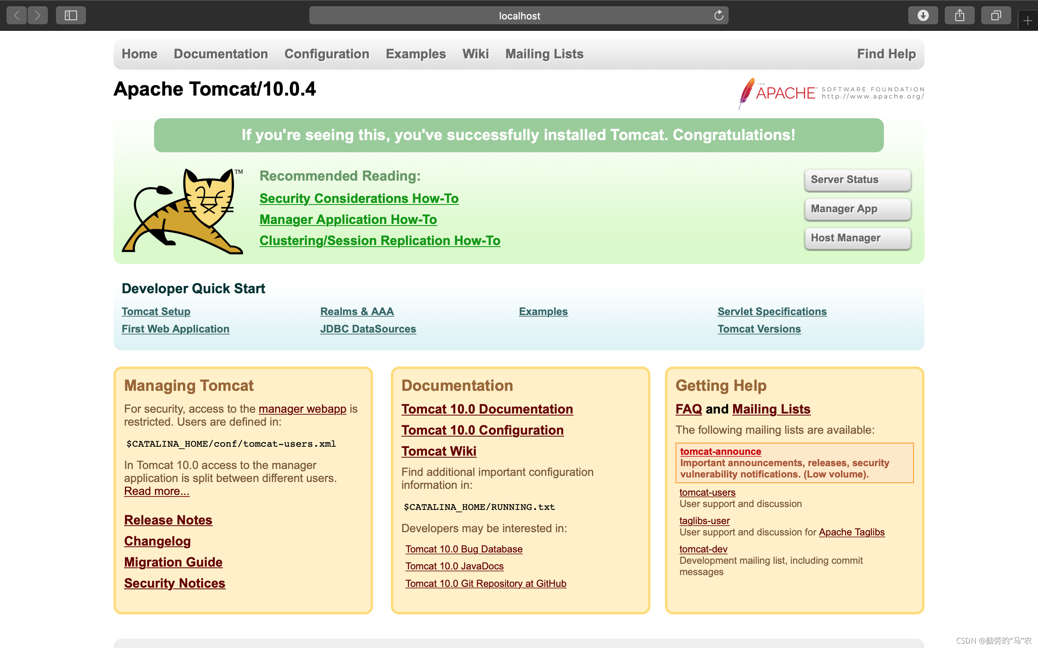Click the $CATALINA_HOME/conf/tomcat-users.xml path text
The image size is (1038, 648).
(231, 444)
